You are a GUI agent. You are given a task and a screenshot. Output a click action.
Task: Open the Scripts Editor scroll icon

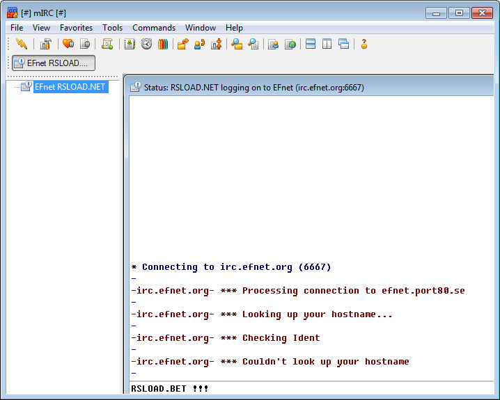coord(107,44)
